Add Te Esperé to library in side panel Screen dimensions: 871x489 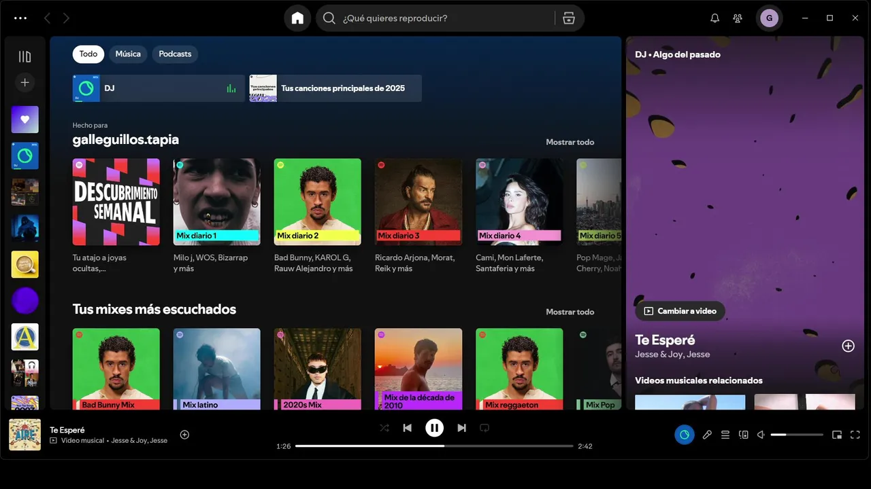pyautogui.click(x=848, y=346)
